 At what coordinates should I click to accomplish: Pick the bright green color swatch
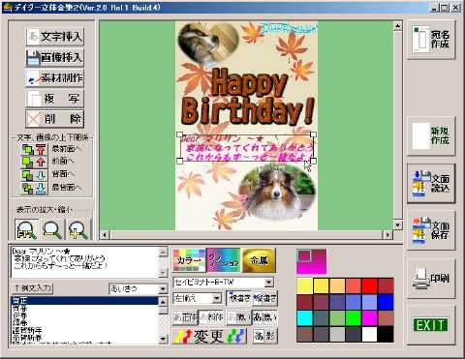(x=354, y=317)
